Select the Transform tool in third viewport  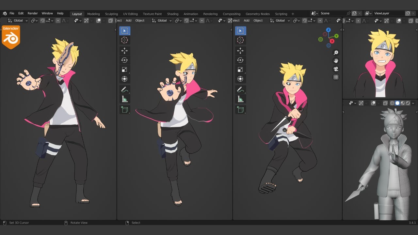(240, 79)
